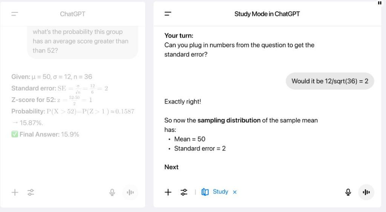Start dictation with the Study Mode panel microphone
The image size is (386, 212).
tap(348, 192)
